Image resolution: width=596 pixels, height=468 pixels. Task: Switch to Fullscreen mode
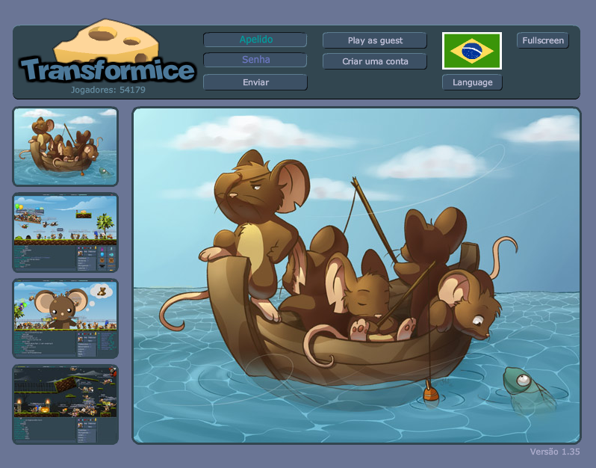(543, 40)
